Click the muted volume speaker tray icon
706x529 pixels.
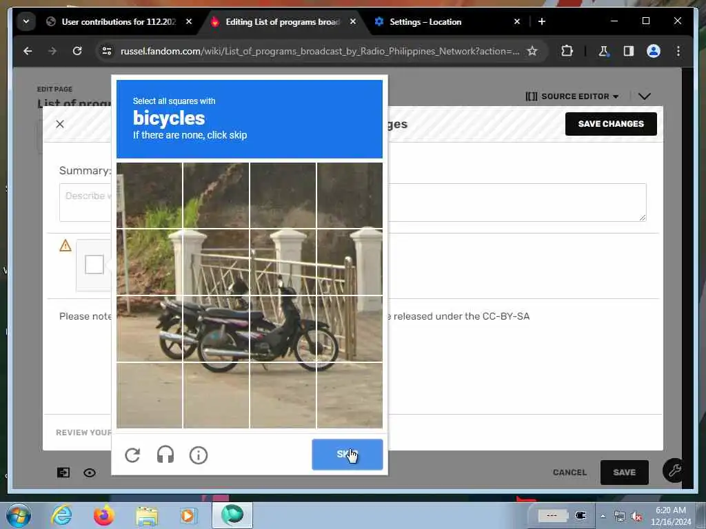[x=636, y=517]
